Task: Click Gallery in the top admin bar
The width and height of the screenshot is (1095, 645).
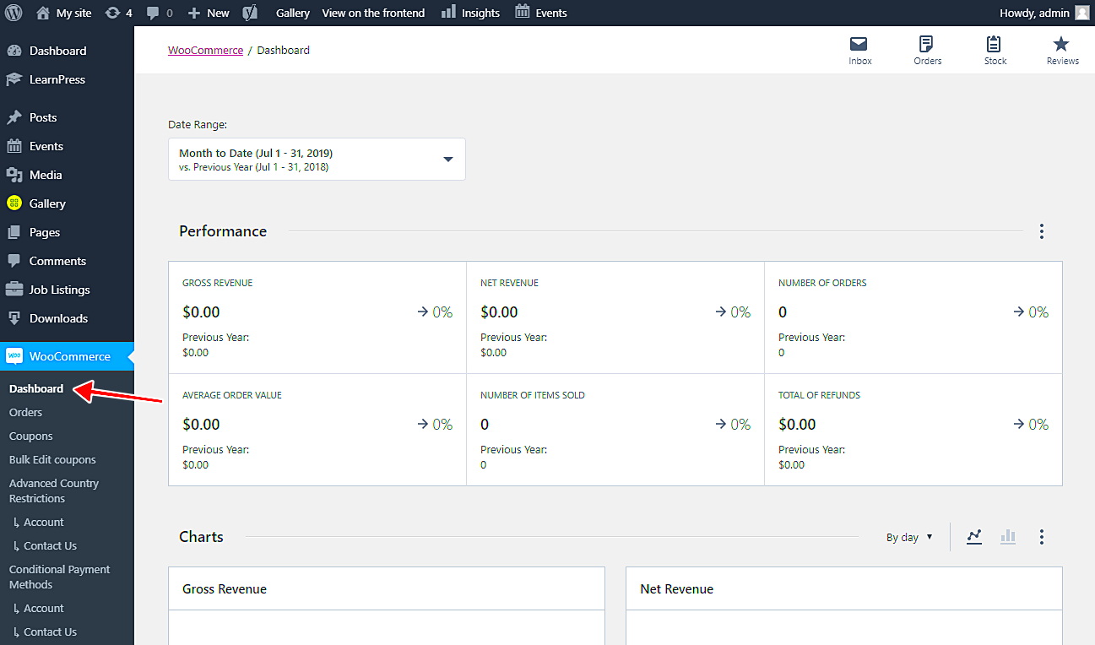Action: tap(293, 13)
